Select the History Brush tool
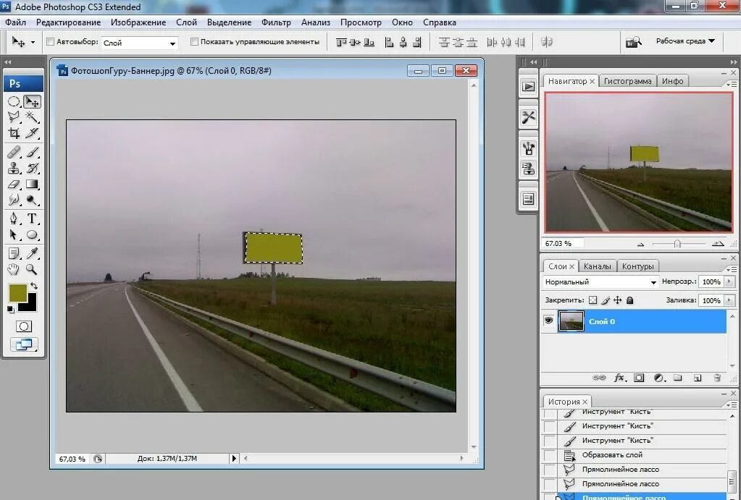 pos(32,168)
